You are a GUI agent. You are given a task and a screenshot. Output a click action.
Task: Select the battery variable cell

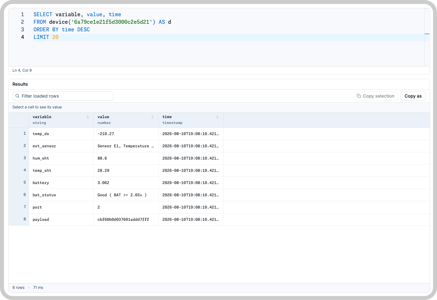[61, 183]
